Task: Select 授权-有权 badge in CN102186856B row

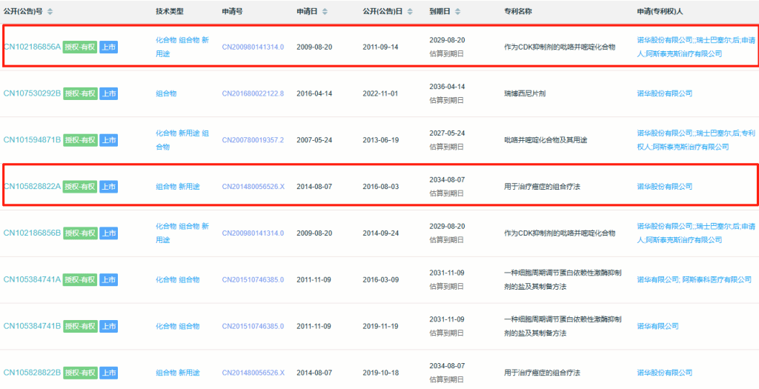Action: [80, 233]
